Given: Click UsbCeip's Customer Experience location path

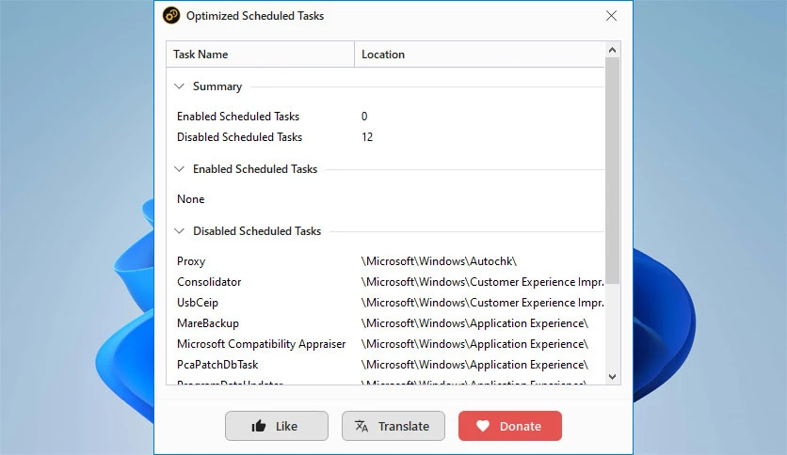Looking at the screenshot, I should (x=482, y=303).
